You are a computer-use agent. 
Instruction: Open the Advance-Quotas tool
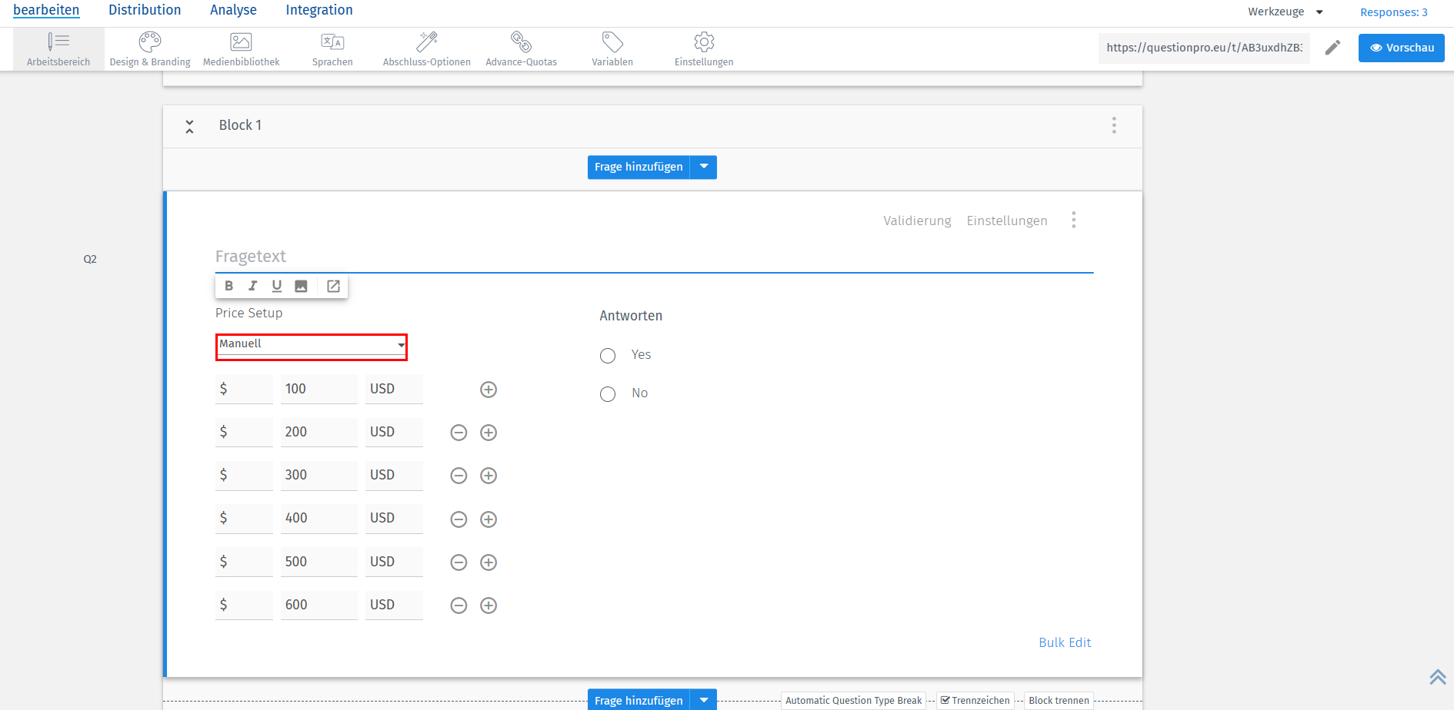[x=521, y=49]
